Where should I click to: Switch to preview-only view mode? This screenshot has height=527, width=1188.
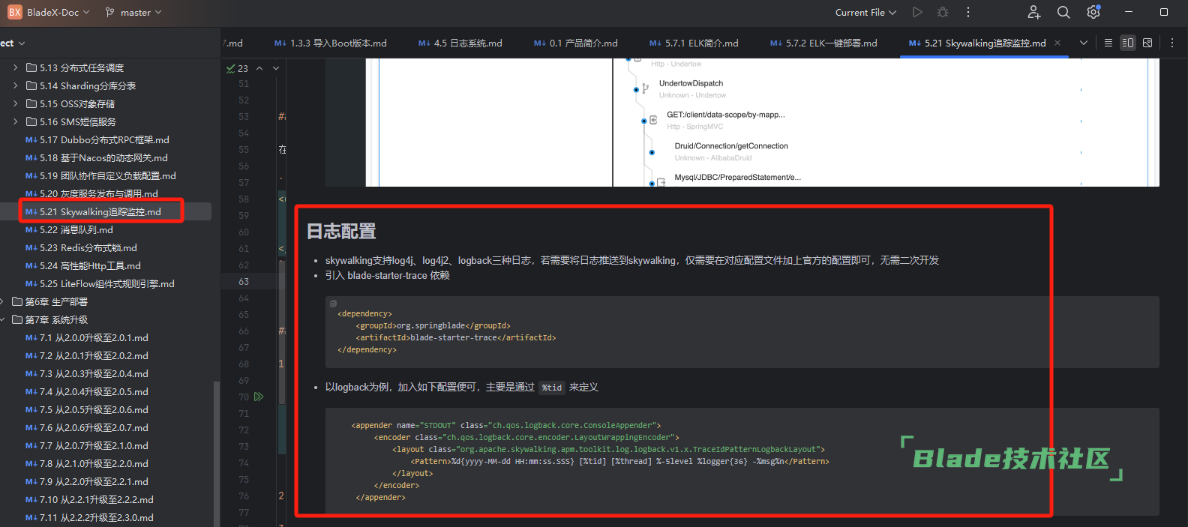coord(1147,43)
